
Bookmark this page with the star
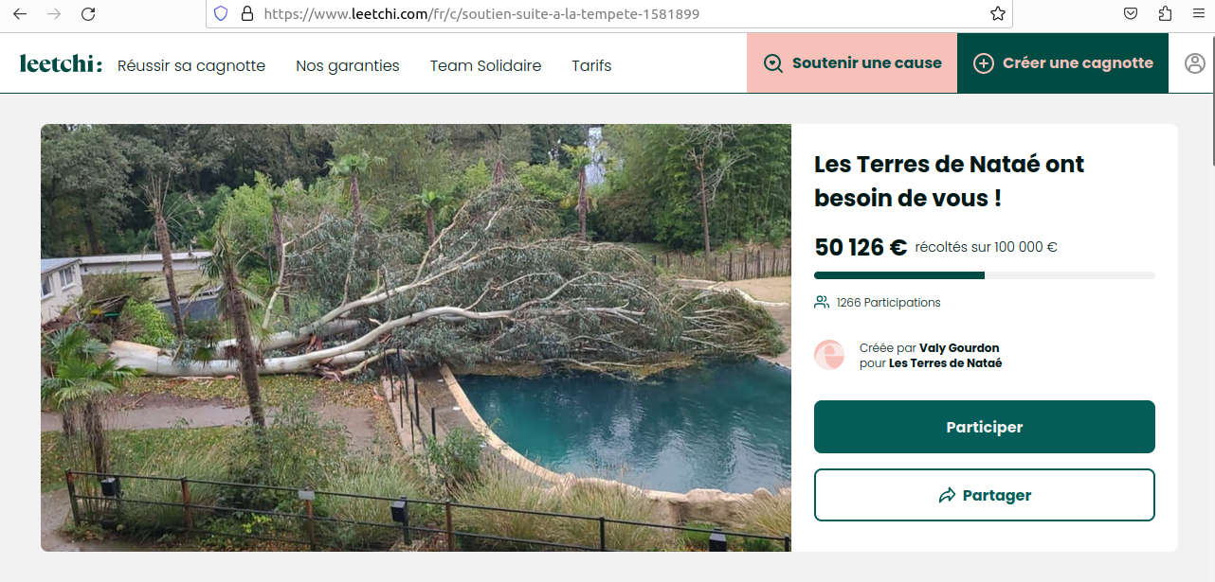(x=998, y=14)
